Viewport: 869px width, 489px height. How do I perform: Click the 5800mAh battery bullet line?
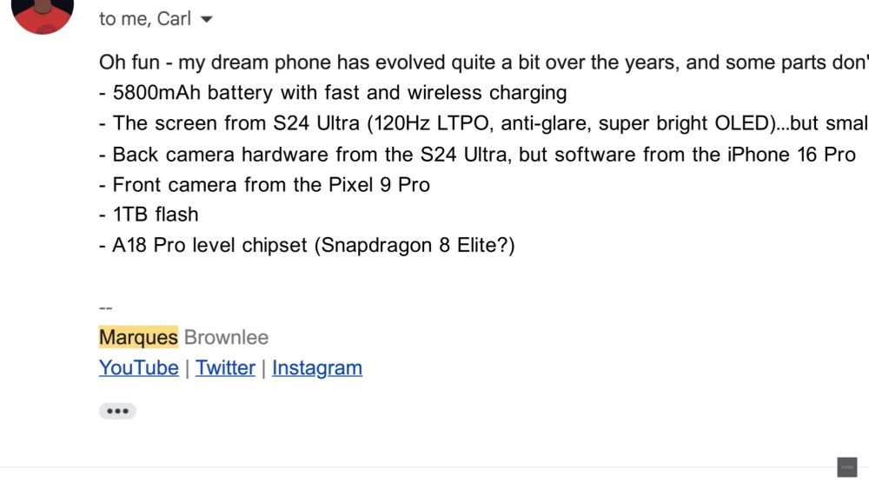(x=333, y=93)
